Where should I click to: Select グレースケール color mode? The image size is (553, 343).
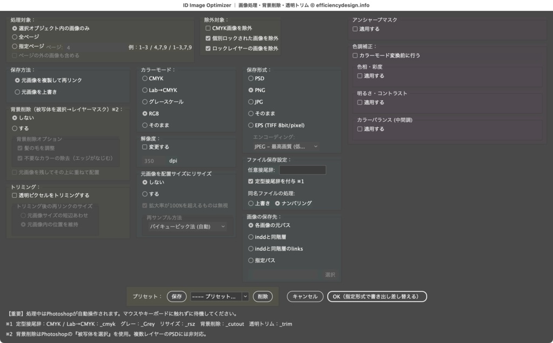tap(163, 102)
